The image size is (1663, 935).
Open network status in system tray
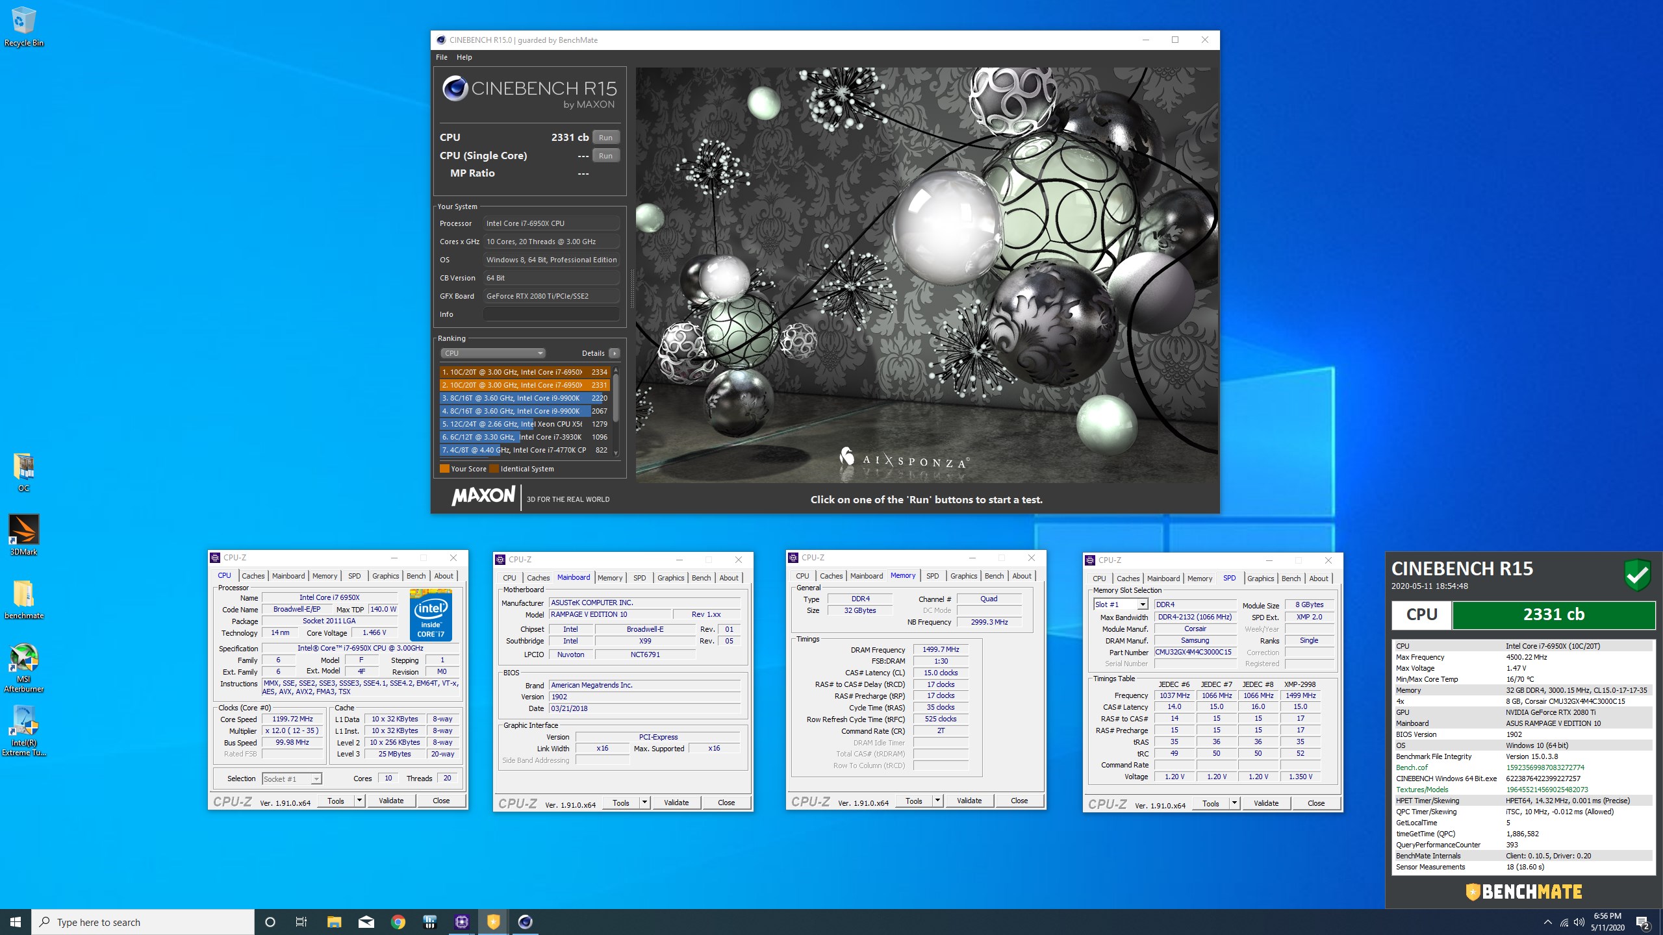(x=1564, y=922)
